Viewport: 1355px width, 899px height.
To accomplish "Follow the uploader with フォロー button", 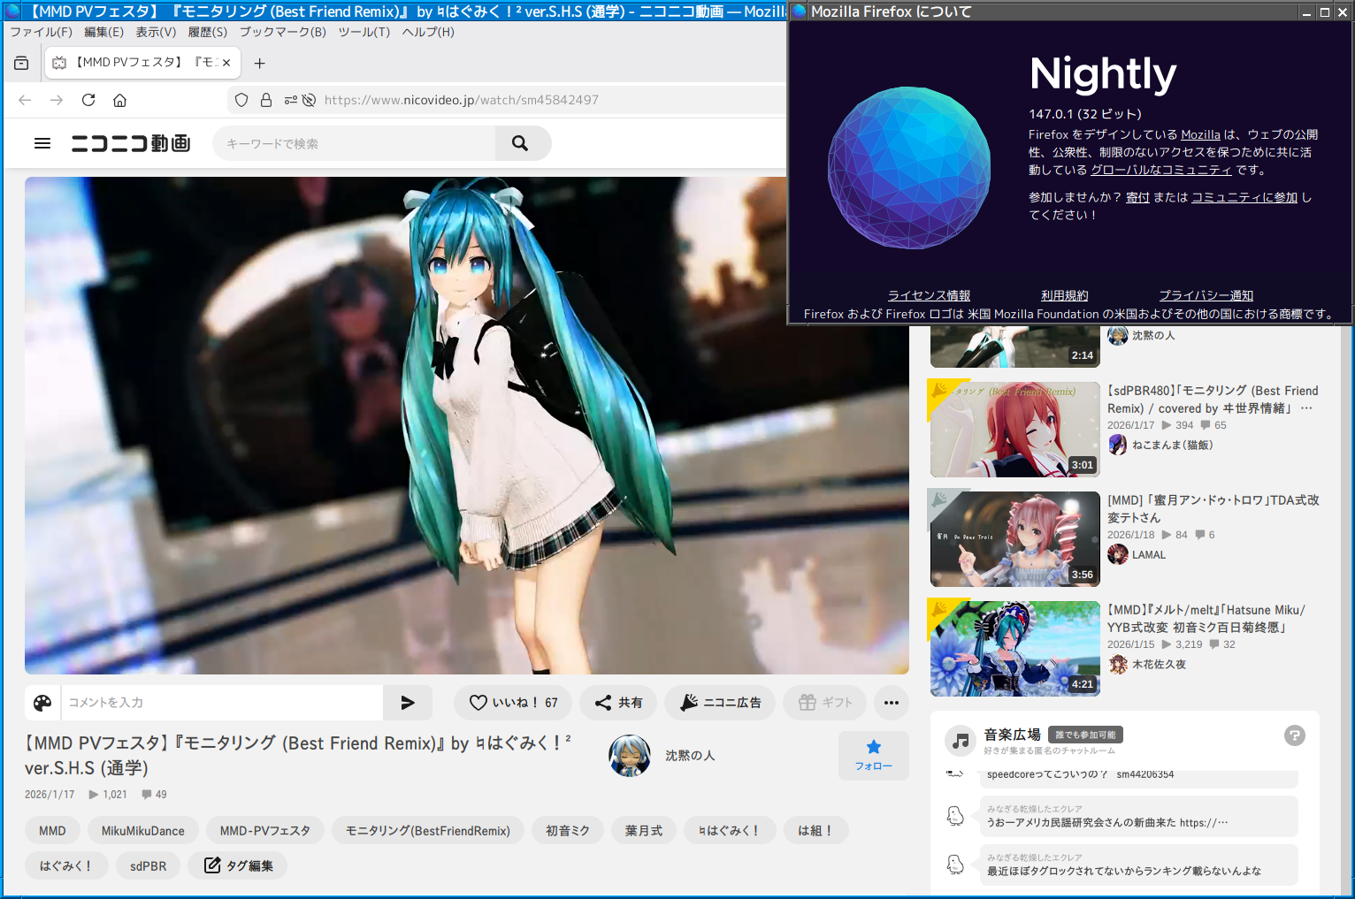I will 874,756.
